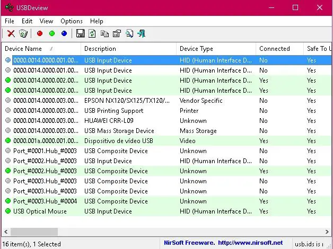Screen dimensions: 333x249
Task: Click gray status dot of USB Mass Storage row
Action: tap(8, 130)
